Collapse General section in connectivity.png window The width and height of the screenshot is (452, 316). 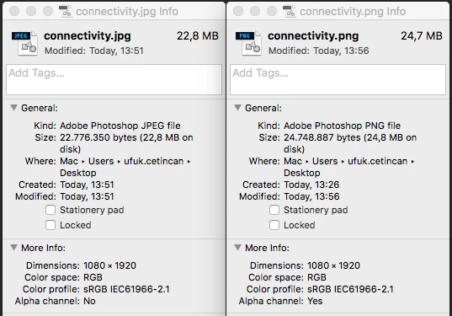point(237,108)
